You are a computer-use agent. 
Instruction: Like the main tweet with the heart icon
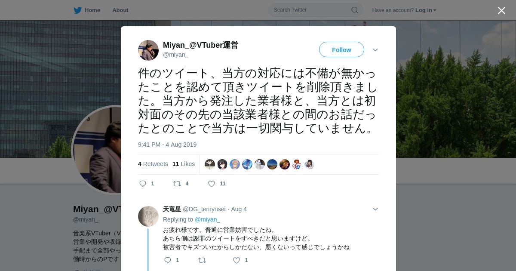coord(212,184)
